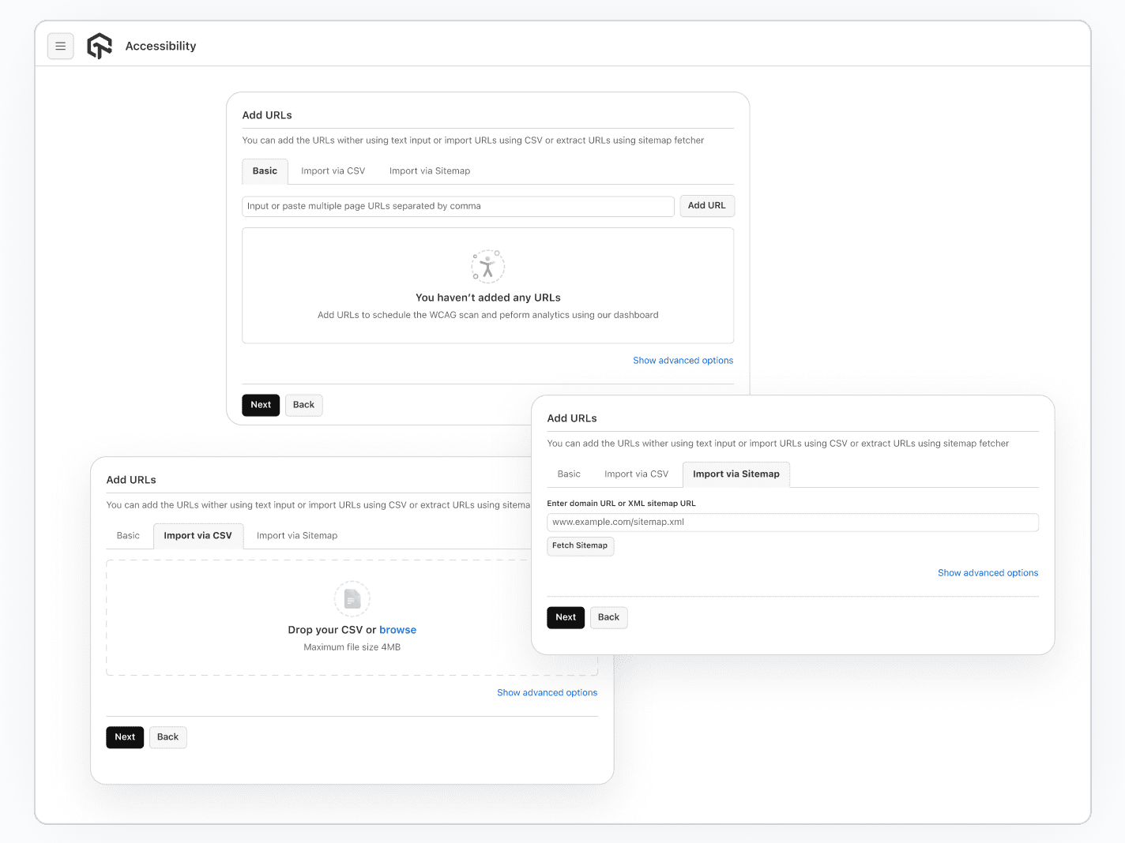The image size is (1125, 843).
Task: Click the sitemap URL input field
Action: tap(792, 523)
